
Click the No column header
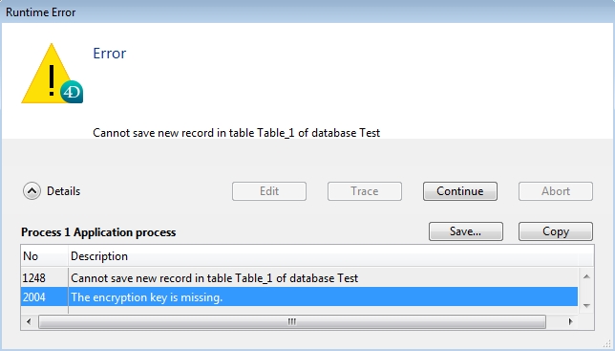point(44,256)
